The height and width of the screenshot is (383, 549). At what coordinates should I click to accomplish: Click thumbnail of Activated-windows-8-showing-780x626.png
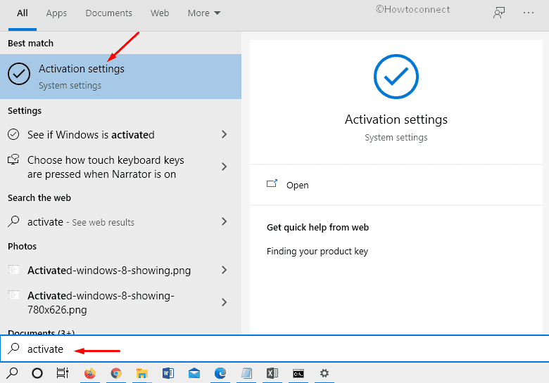pyautogui.click(x=13, y=295)
